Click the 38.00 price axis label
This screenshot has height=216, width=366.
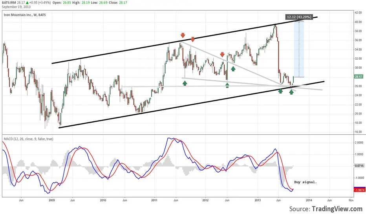(358, 31)
